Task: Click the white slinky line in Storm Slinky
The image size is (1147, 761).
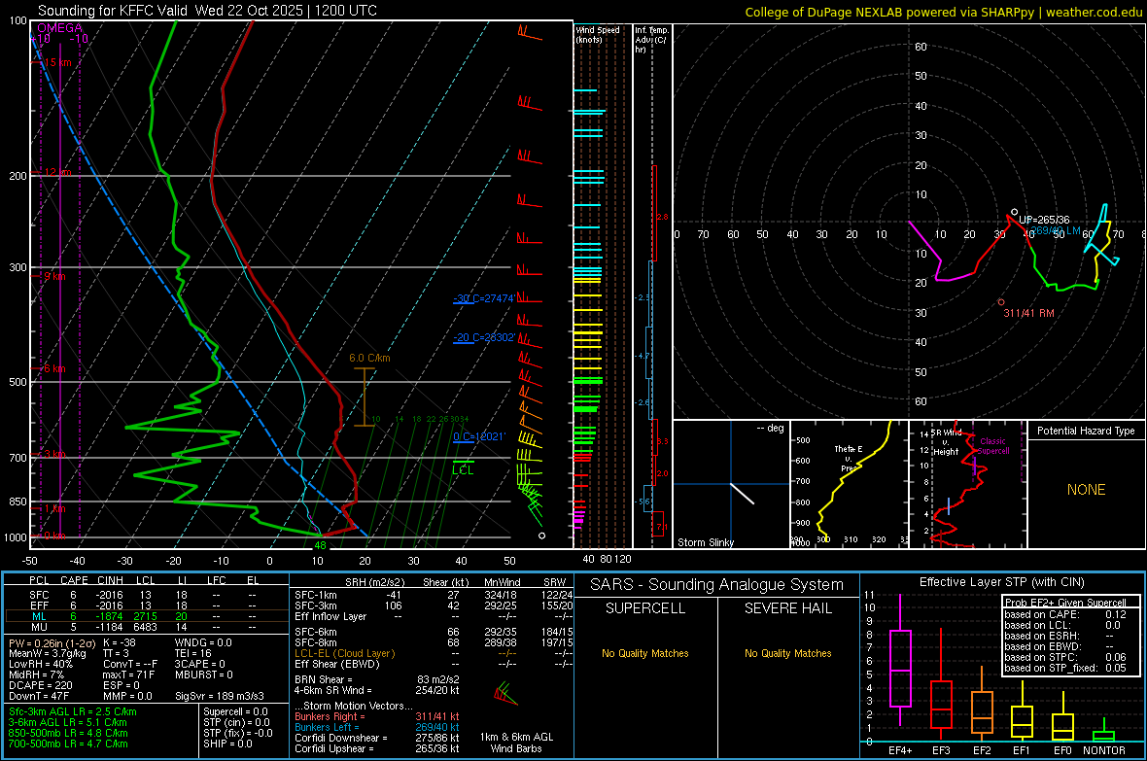Action: point(742,493)
